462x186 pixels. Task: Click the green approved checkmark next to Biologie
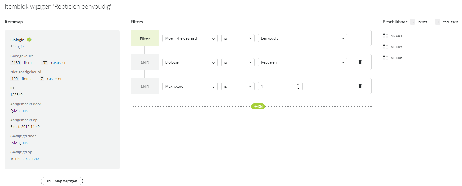(x=29, y=40)
